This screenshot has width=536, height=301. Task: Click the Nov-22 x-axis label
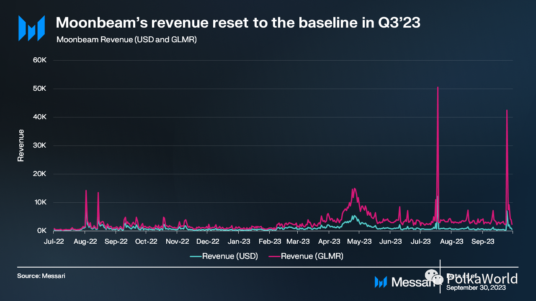[x=177, y=242]
